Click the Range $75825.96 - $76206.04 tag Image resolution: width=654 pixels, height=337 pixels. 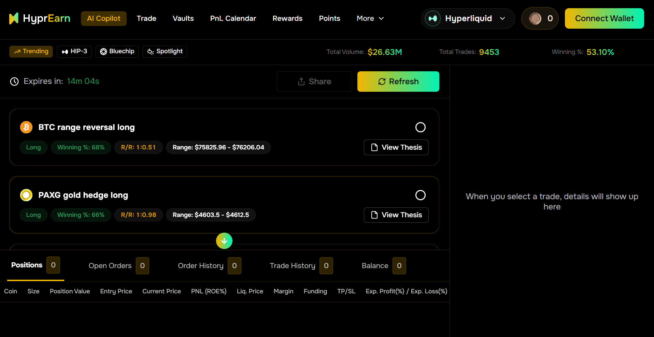click(x=218, y=147)
